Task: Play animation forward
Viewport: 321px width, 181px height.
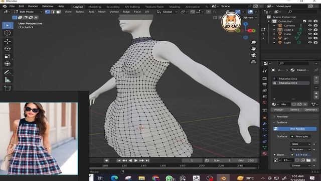Action: (136, 160)
